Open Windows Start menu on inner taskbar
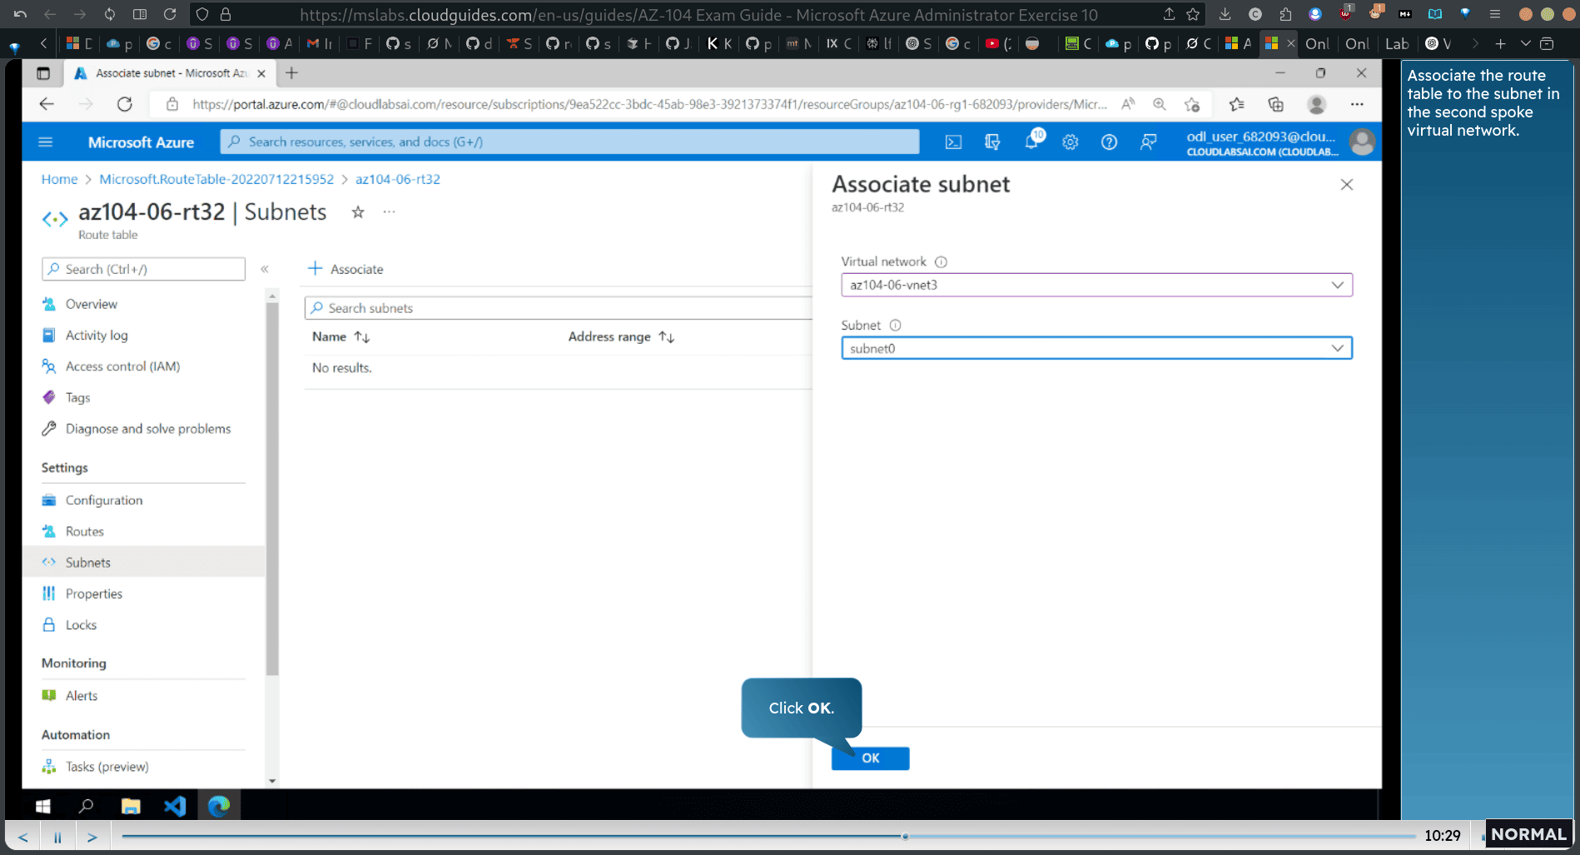The height and width of the screenshot is (855, 1580). 43,806
